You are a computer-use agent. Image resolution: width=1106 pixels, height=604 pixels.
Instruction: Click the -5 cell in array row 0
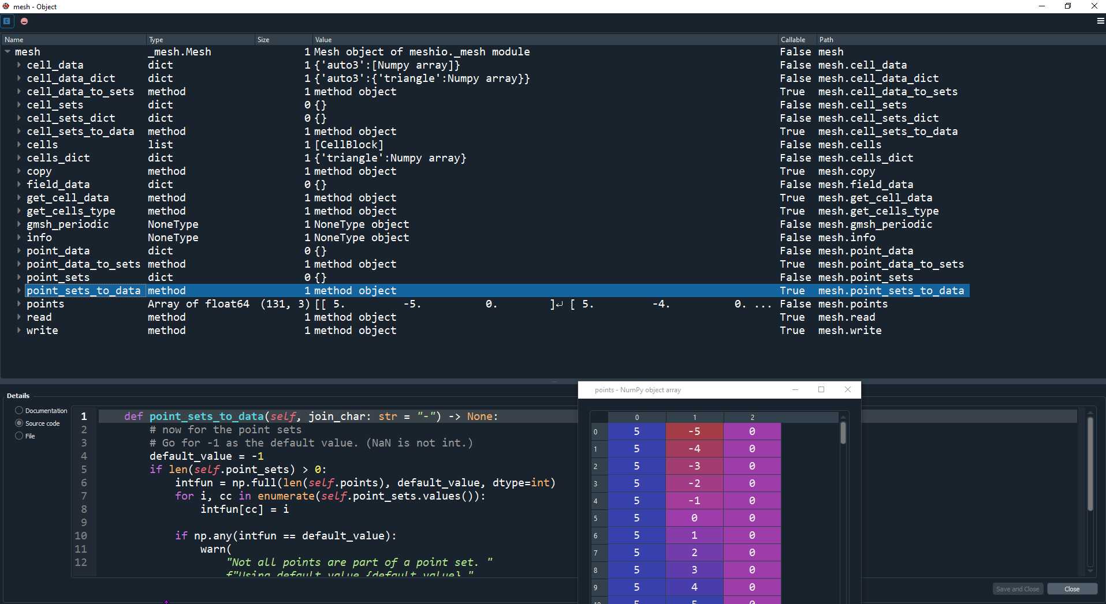pos(694,432)
